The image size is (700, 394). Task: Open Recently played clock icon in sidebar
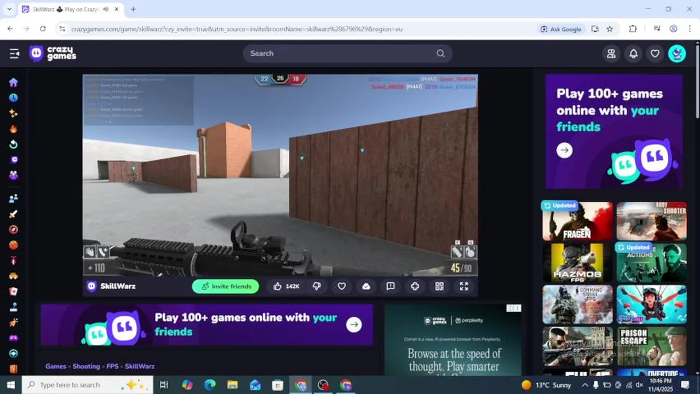point(13,98)
